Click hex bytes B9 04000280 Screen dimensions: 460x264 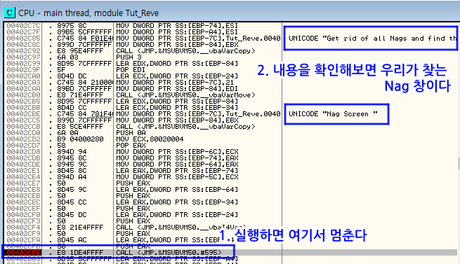point(80,139)
